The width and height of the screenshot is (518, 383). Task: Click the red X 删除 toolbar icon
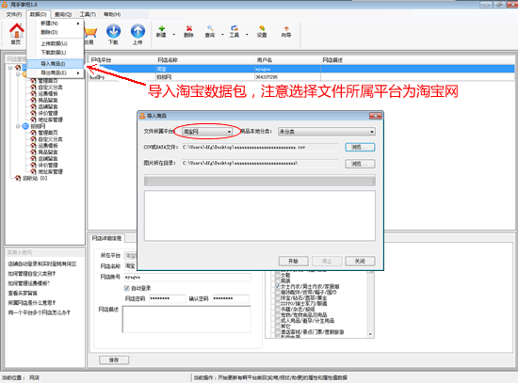(x=189, y=29)
